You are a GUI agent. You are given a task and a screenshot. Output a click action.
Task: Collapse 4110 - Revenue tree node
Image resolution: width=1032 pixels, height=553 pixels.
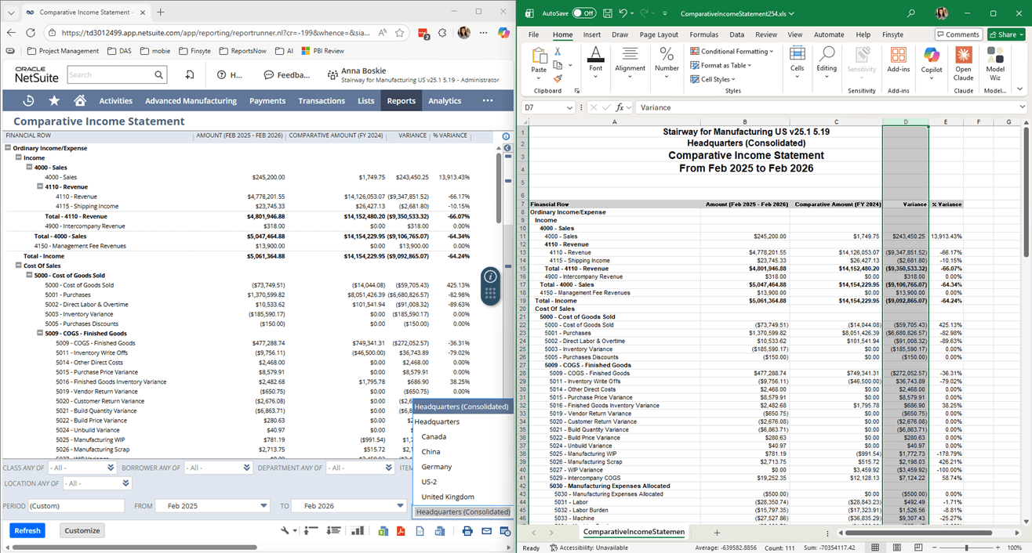[x=40, y=186]
